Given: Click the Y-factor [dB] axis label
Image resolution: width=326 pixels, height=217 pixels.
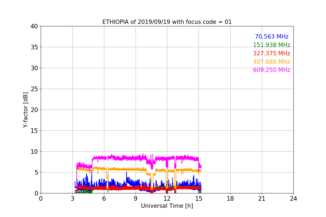Looking at the screenshot, I should [x=26, y=110].
